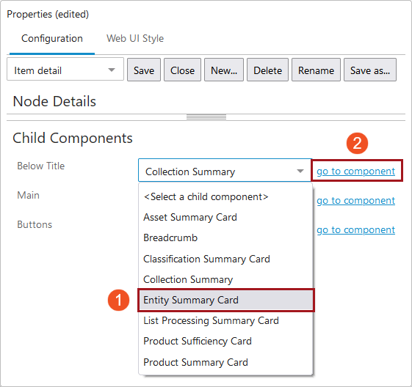
Task: Click the Close button
Action: [182, 70]
